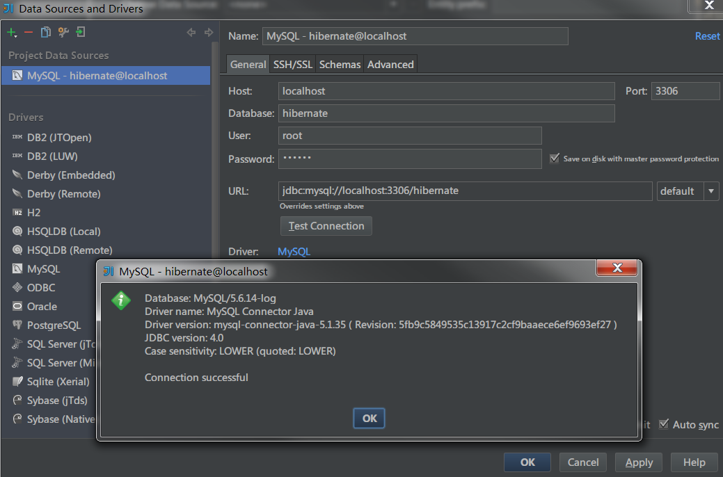
Task: Select the MySQL driver in list
Action: (43, 269)
